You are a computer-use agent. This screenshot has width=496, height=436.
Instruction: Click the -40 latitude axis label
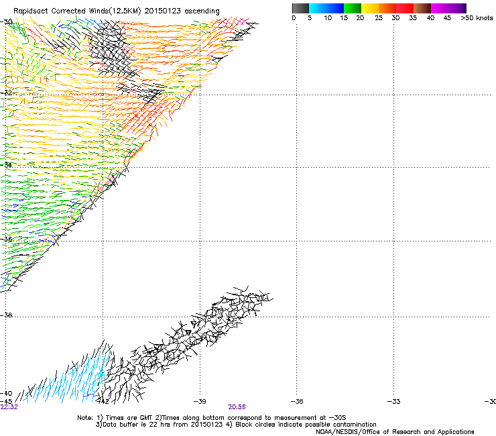(6, 393)
